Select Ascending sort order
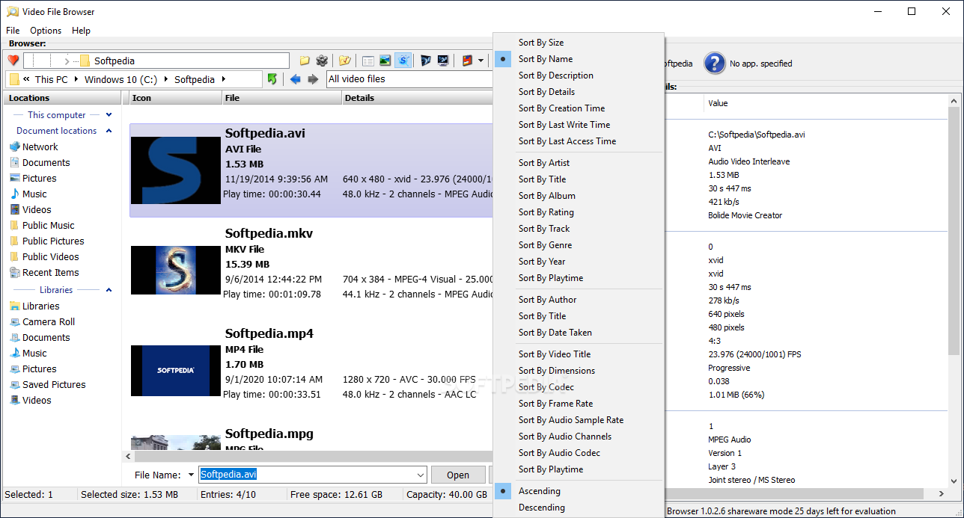Image resolution: width=964 pixels, height=518 pixels. pyautogui.click(x=579, y=491)
